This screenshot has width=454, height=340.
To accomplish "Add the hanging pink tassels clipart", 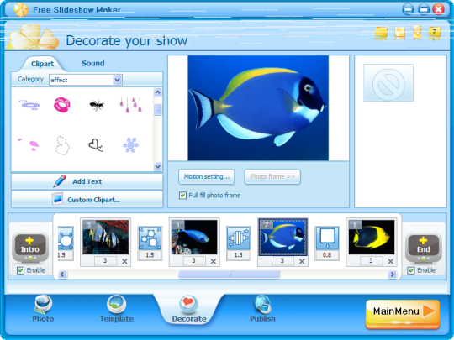I will tap(130, 105).
